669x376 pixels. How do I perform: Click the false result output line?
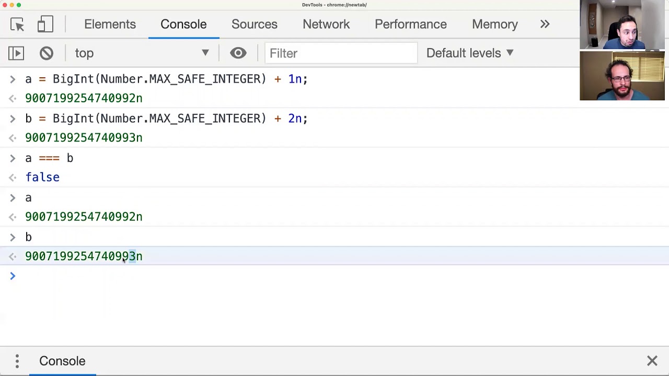pos(43,178)
